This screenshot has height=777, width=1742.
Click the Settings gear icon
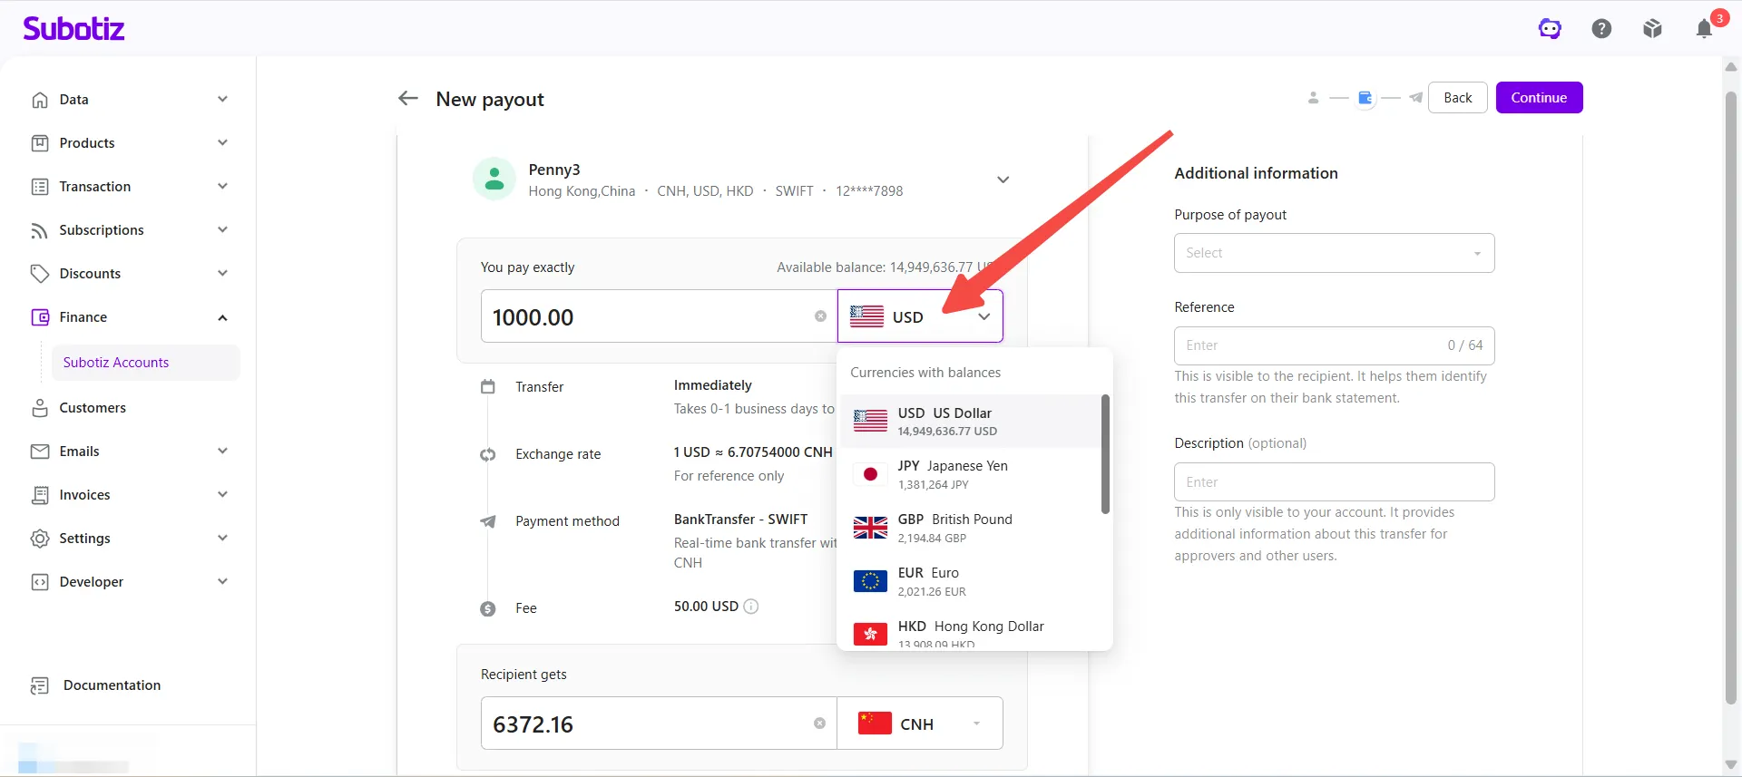(40, 539)
